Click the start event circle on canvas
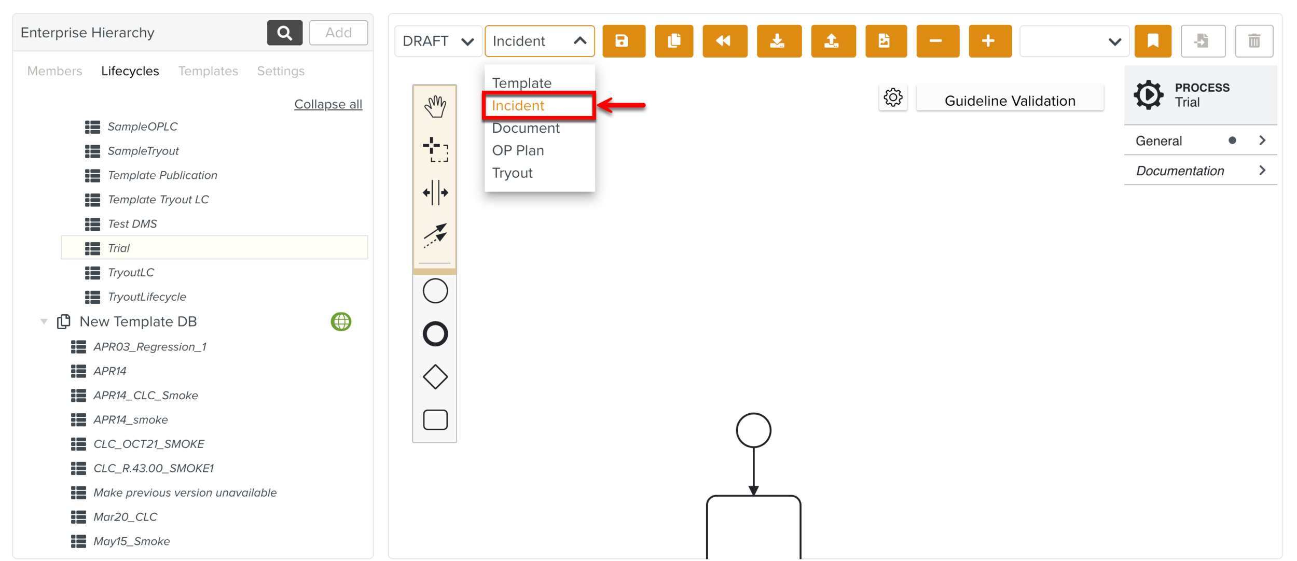Viewport: 1297px width, 561px height. [753, 430]
